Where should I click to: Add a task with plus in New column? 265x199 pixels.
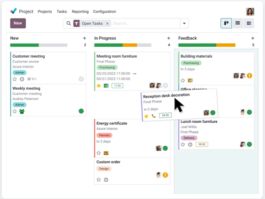pos(84,38)
